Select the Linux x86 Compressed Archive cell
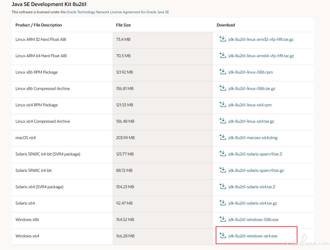 62,89
